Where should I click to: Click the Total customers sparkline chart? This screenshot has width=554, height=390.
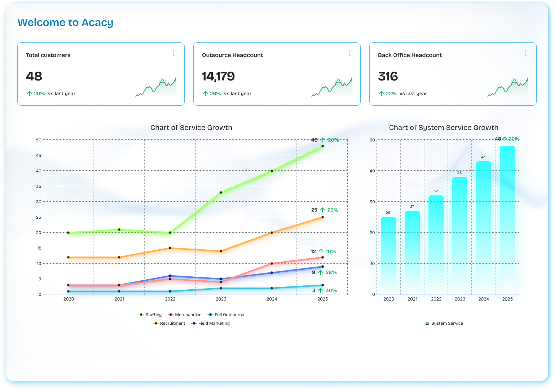coord(156,87)
